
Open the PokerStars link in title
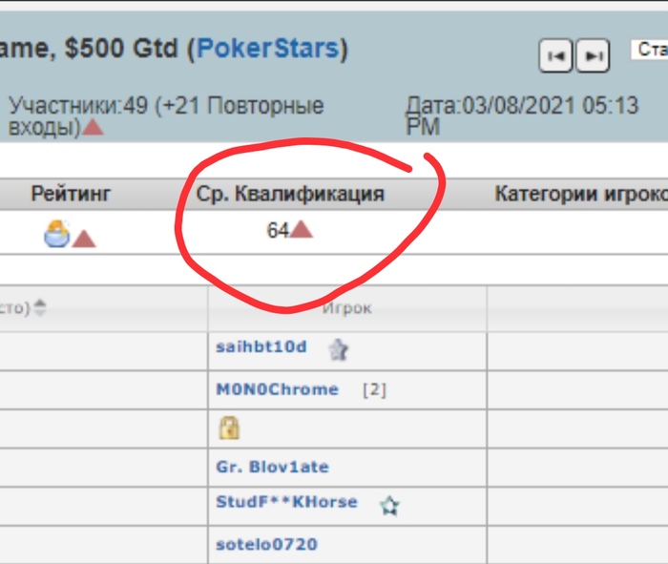tap(268, 48)
